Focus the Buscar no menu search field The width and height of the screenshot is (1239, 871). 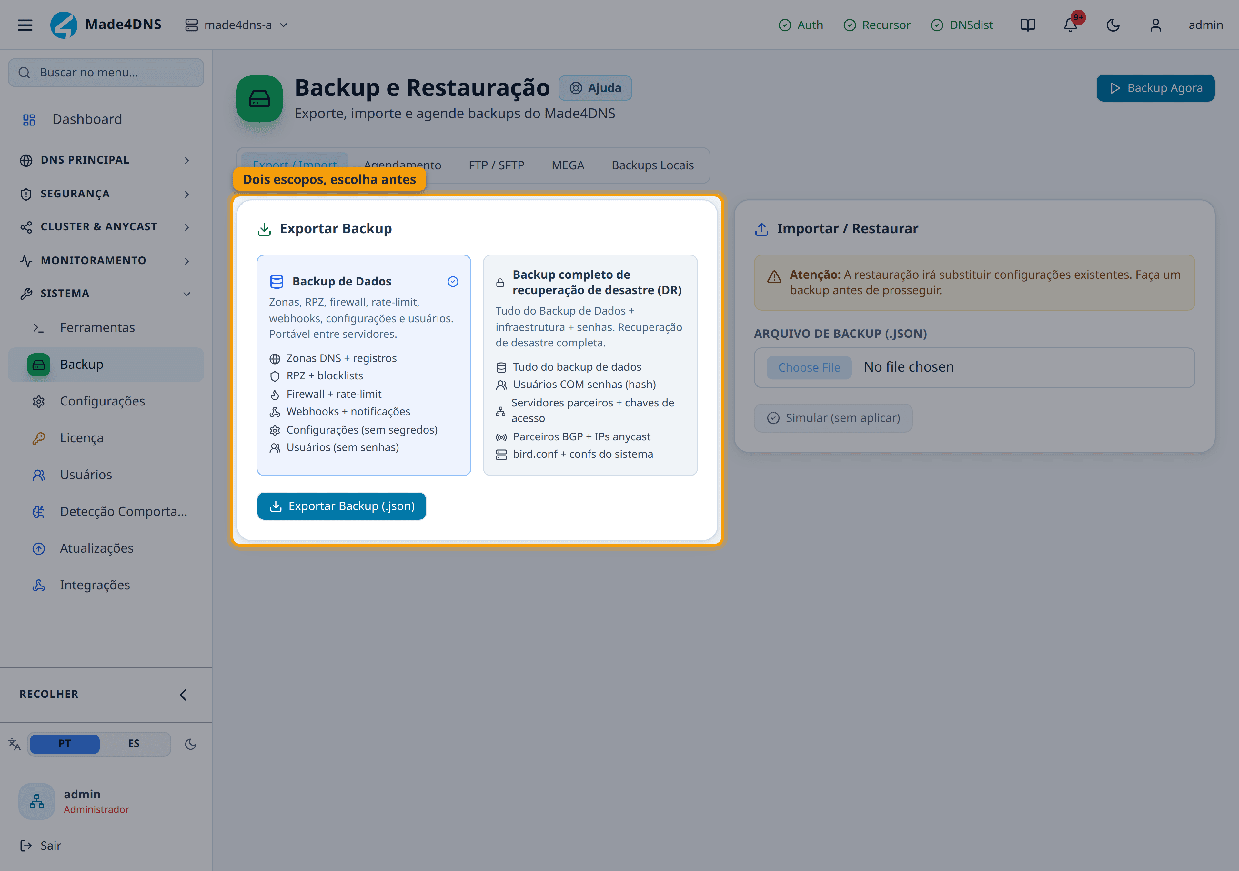point(106,72)
